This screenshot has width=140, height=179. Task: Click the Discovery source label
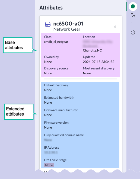click(x=56, y=68)
